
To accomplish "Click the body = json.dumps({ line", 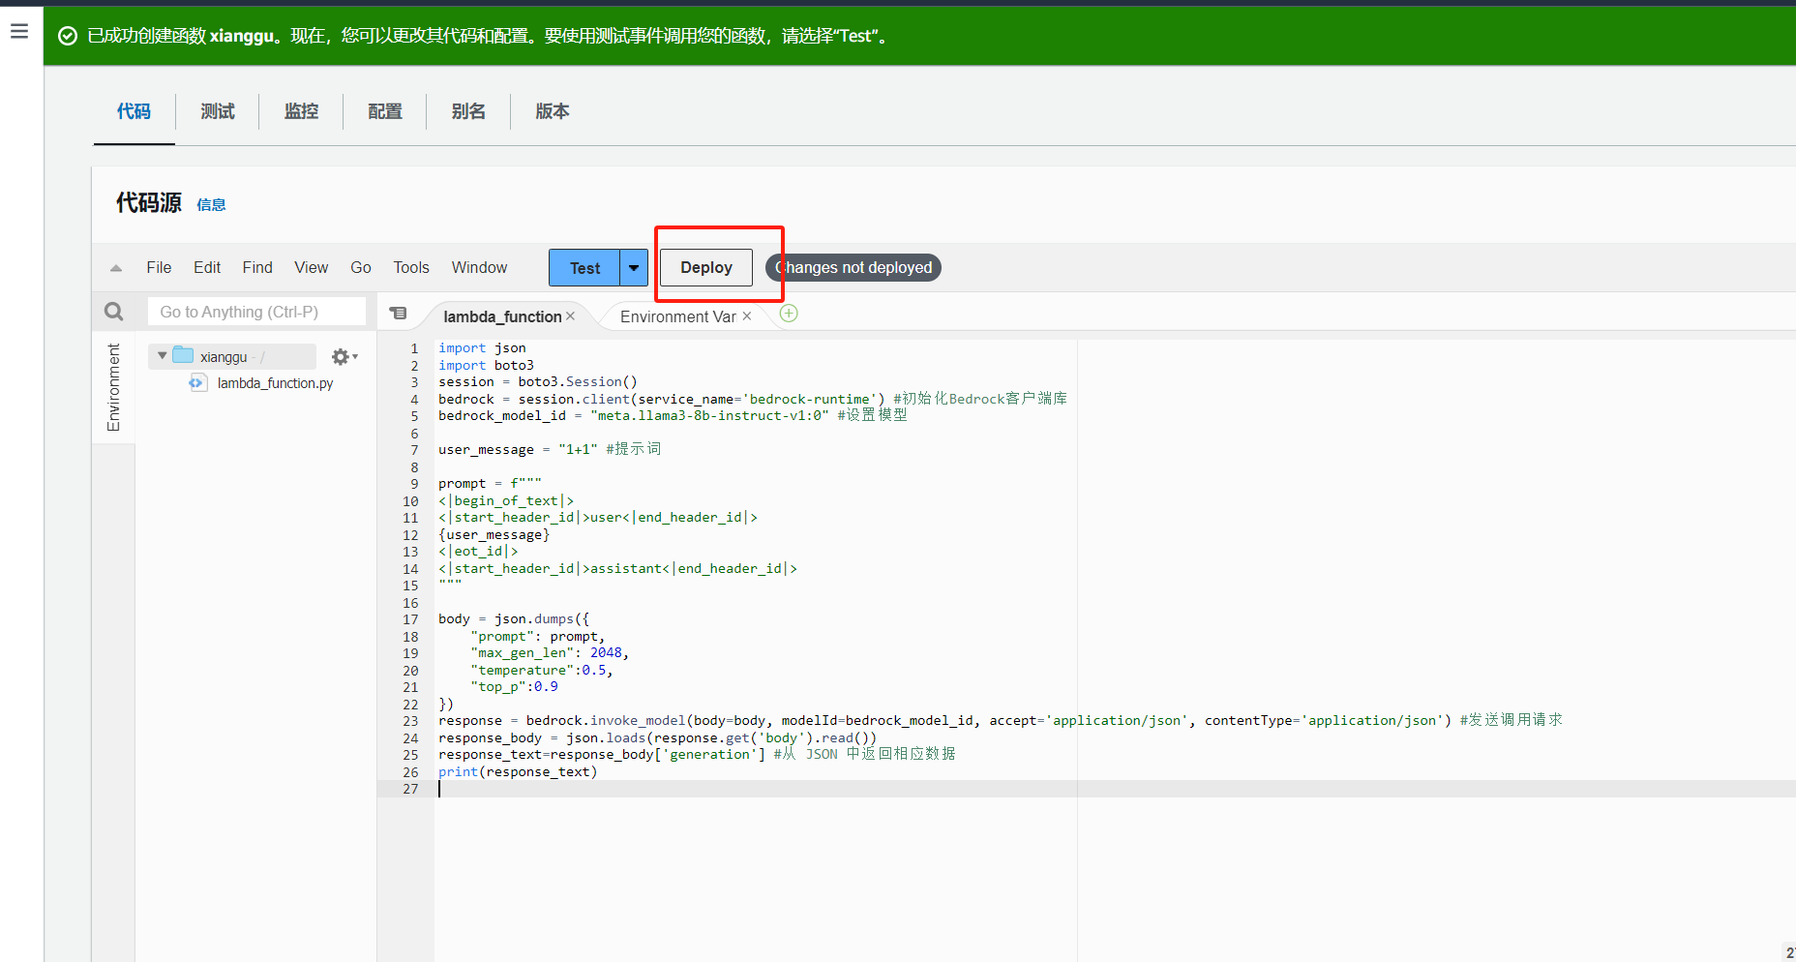I will tap(513, 619).
